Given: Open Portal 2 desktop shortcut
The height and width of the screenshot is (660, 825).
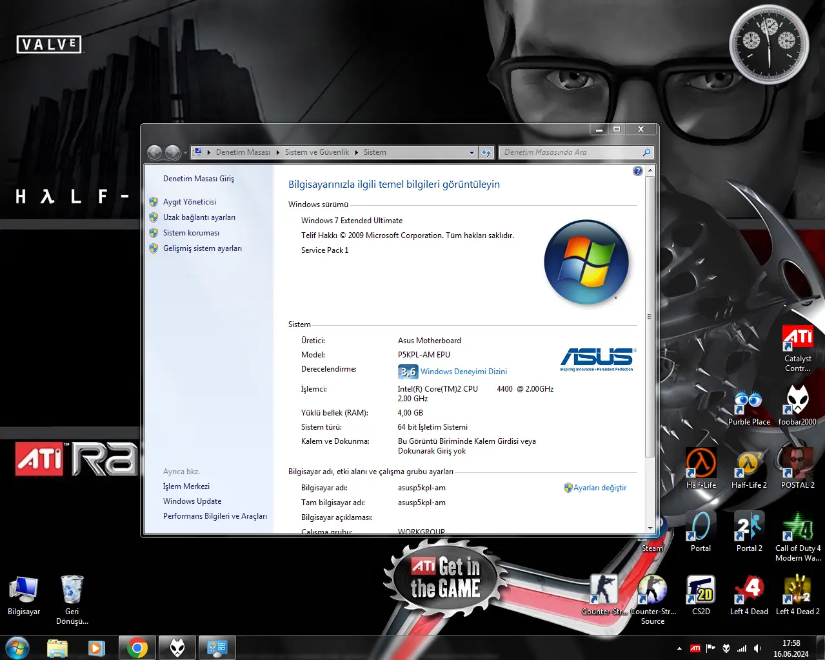Looking at the screenshot, I should coord(749,532).
